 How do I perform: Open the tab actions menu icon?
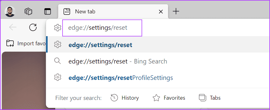pos(48,12)
